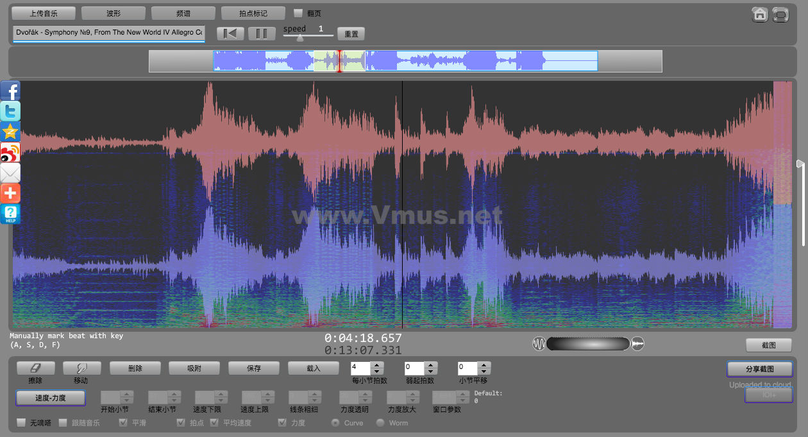Screen dimensions: 808x437
Task: Share via the Twitter icon
Action: pyautogui.click(x=10, y=112)
